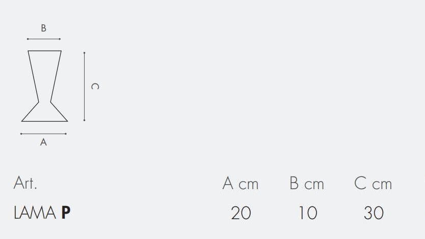Viewport: 425px width, 239px height.
Task: Click the top endpoint of the C line
Action: [84, 52]
